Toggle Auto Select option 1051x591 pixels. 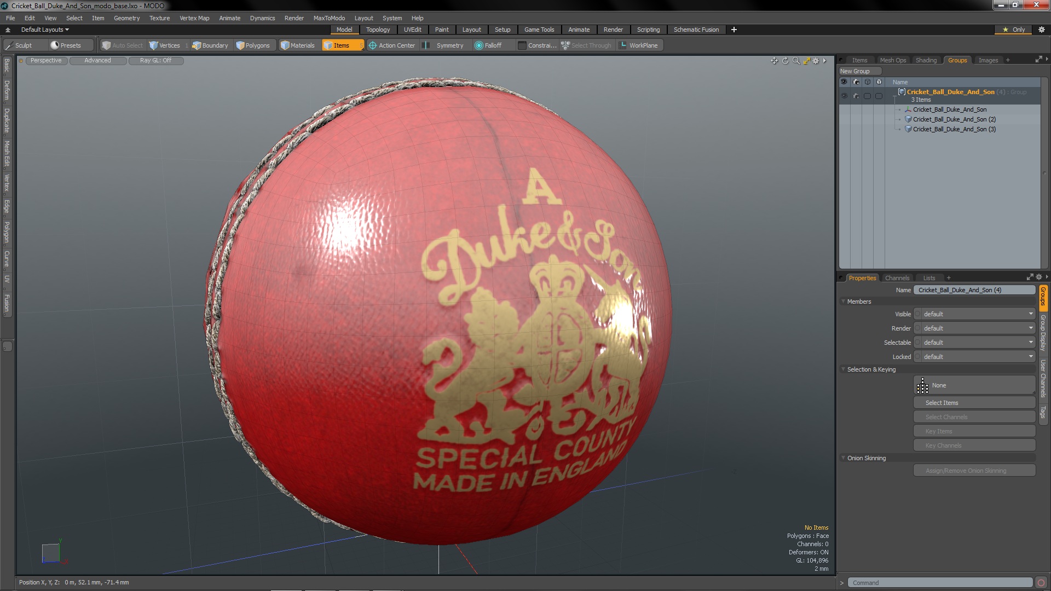[123, 45]
